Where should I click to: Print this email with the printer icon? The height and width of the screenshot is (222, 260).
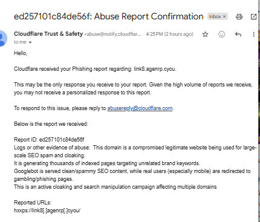(x=239, y=16)
